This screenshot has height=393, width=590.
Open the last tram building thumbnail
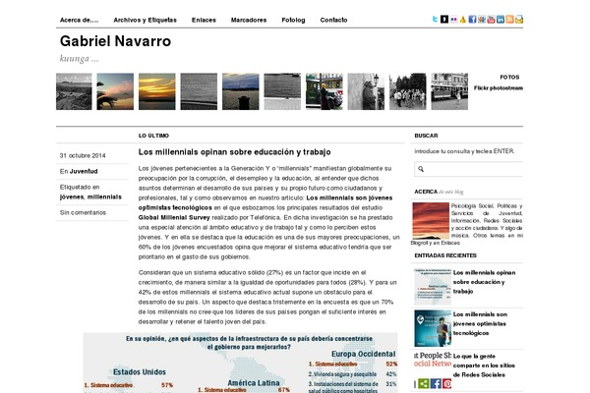(449, 91)
